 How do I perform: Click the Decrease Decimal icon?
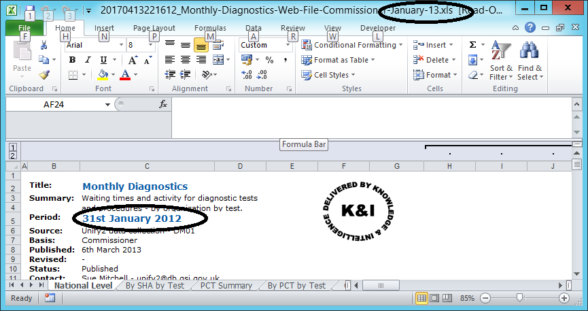[x=262, y=75]
